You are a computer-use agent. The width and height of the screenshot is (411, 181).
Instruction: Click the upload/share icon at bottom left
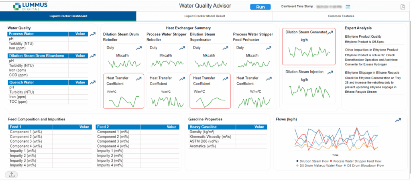pos(11,175)
